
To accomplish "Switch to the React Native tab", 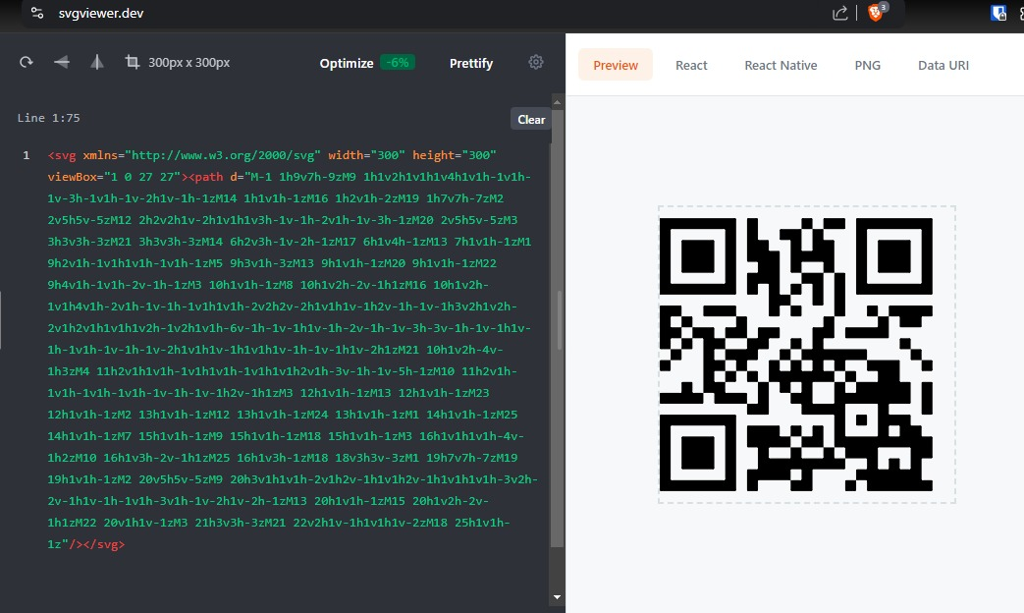I will [781, 65].
